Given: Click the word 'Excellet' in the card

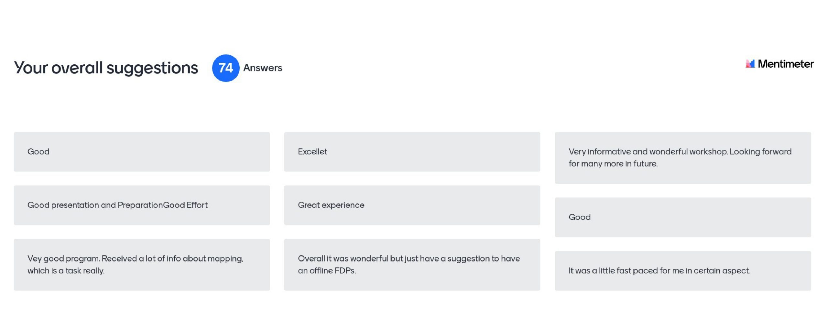Looking at the screenshot, I should (312, 152).
